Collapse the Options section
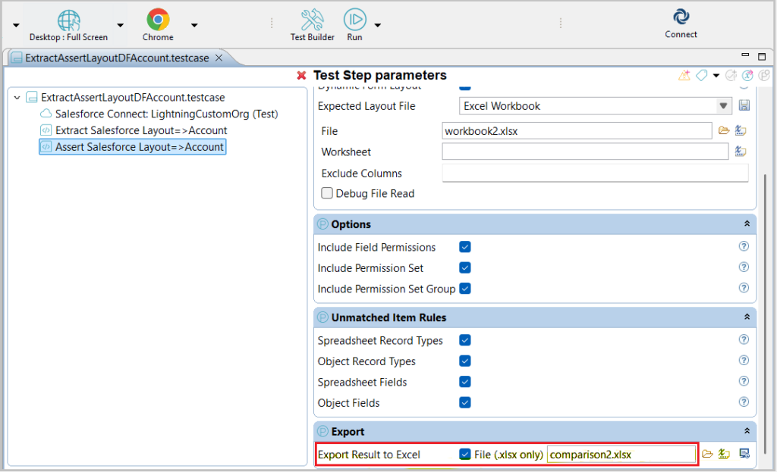777x472 pixels. pos(747,224)
